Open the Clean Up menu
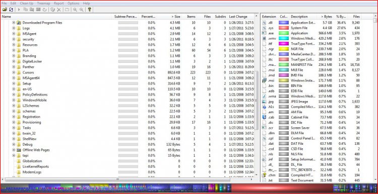This screenshot has height=194, width=378. (27, 4)
